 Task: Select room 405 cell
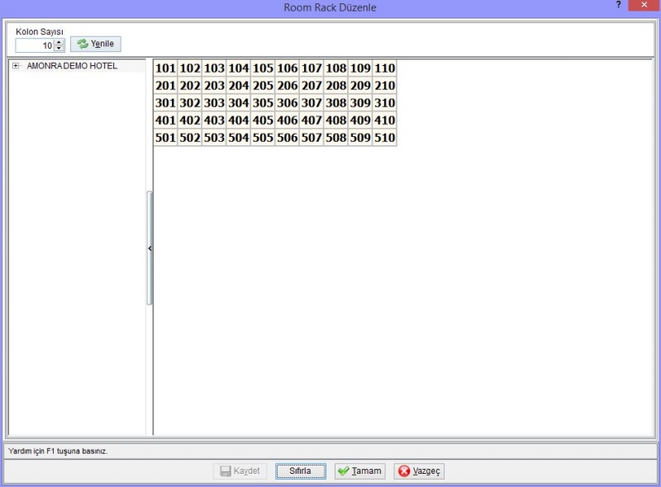(x=263, y=120)
